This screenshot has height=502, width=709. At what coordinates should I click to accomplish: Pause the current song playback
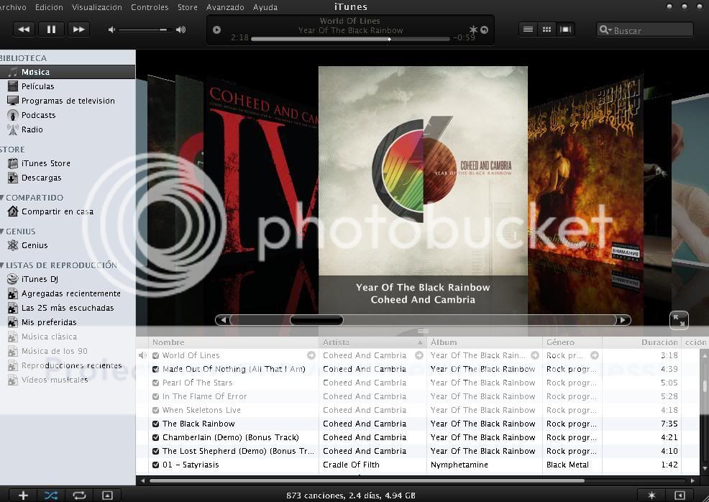tap(51, 29)
